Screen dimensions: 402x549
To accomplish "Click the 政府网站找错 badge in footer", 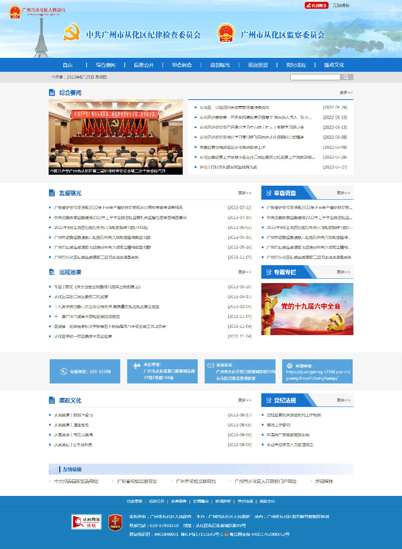I will tap(86, 522).
